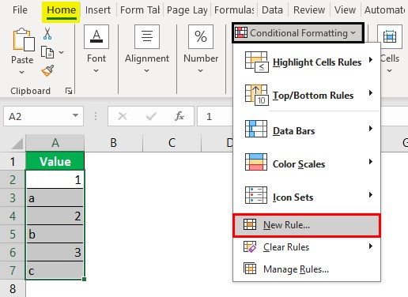Select cell A6 containing 3
408x297 pixels.
[x=55, y=252]
